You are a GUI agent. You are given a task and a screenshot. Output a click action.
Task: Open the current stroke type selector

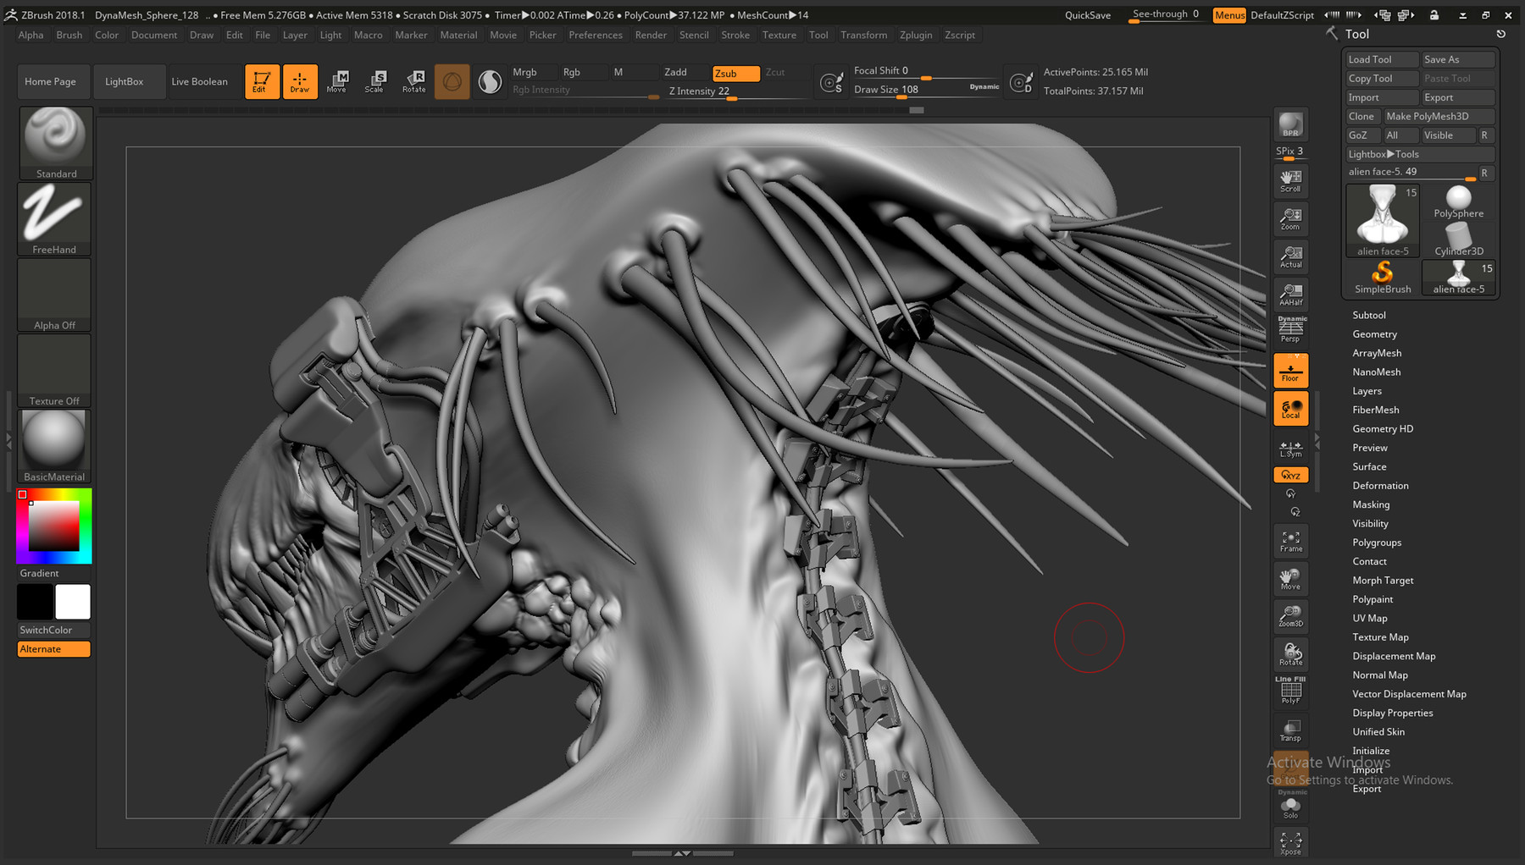coord(452,81)
